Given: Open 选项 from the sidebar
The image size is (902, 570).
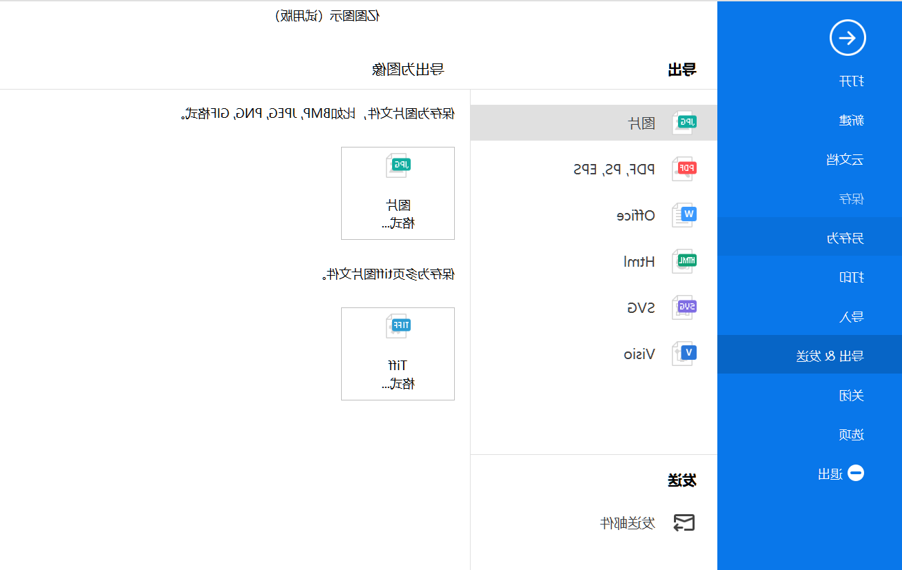Looking at the screenshot, I should click(x=852, y=435).
